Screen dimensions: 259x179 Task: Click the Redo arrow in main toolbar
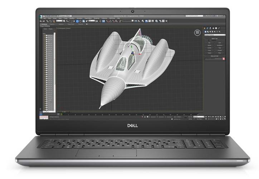coord(44,21)
